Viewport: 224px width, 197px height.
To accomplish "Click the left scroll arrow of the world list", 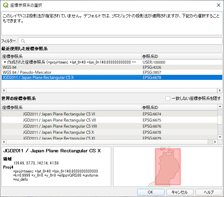I will pos(4,142).
